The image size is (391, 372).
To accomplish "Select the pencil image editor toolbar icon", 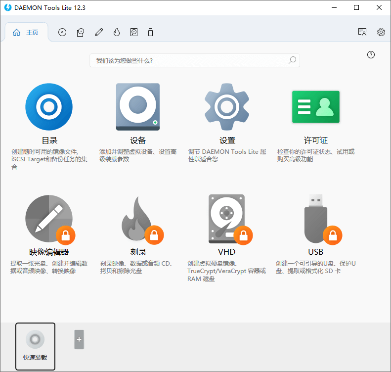I will (99, 32).
